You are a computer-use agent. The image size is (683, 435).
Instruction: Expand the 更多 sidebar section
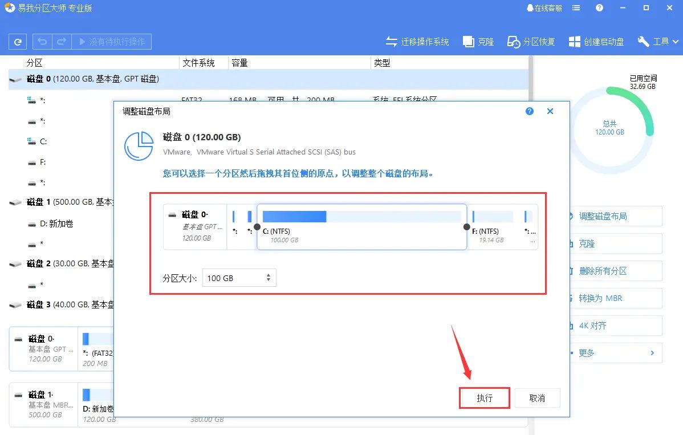[616, 353]
